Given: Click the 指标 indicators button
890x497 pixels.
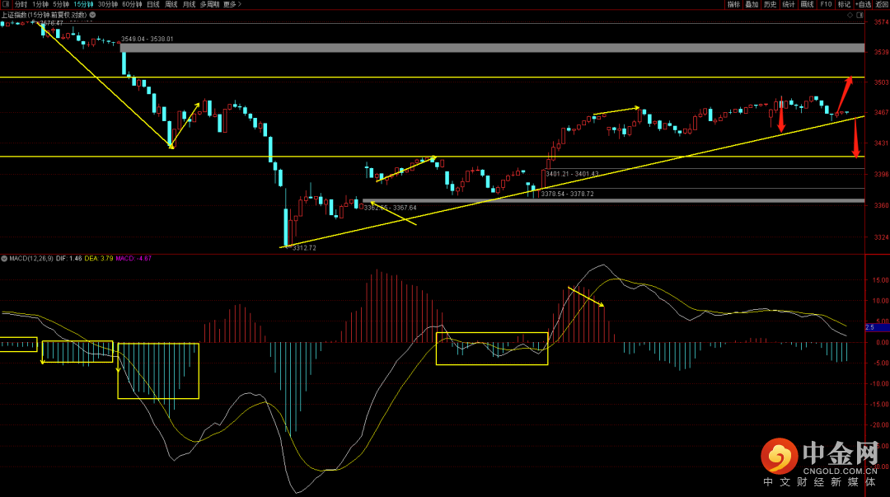Looking at the screenshot, I should [733, 4].
